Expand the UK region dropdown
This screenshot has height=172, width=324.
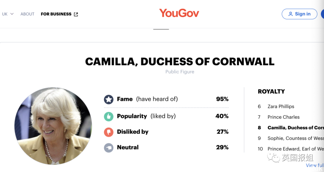(x=8, y=14)
